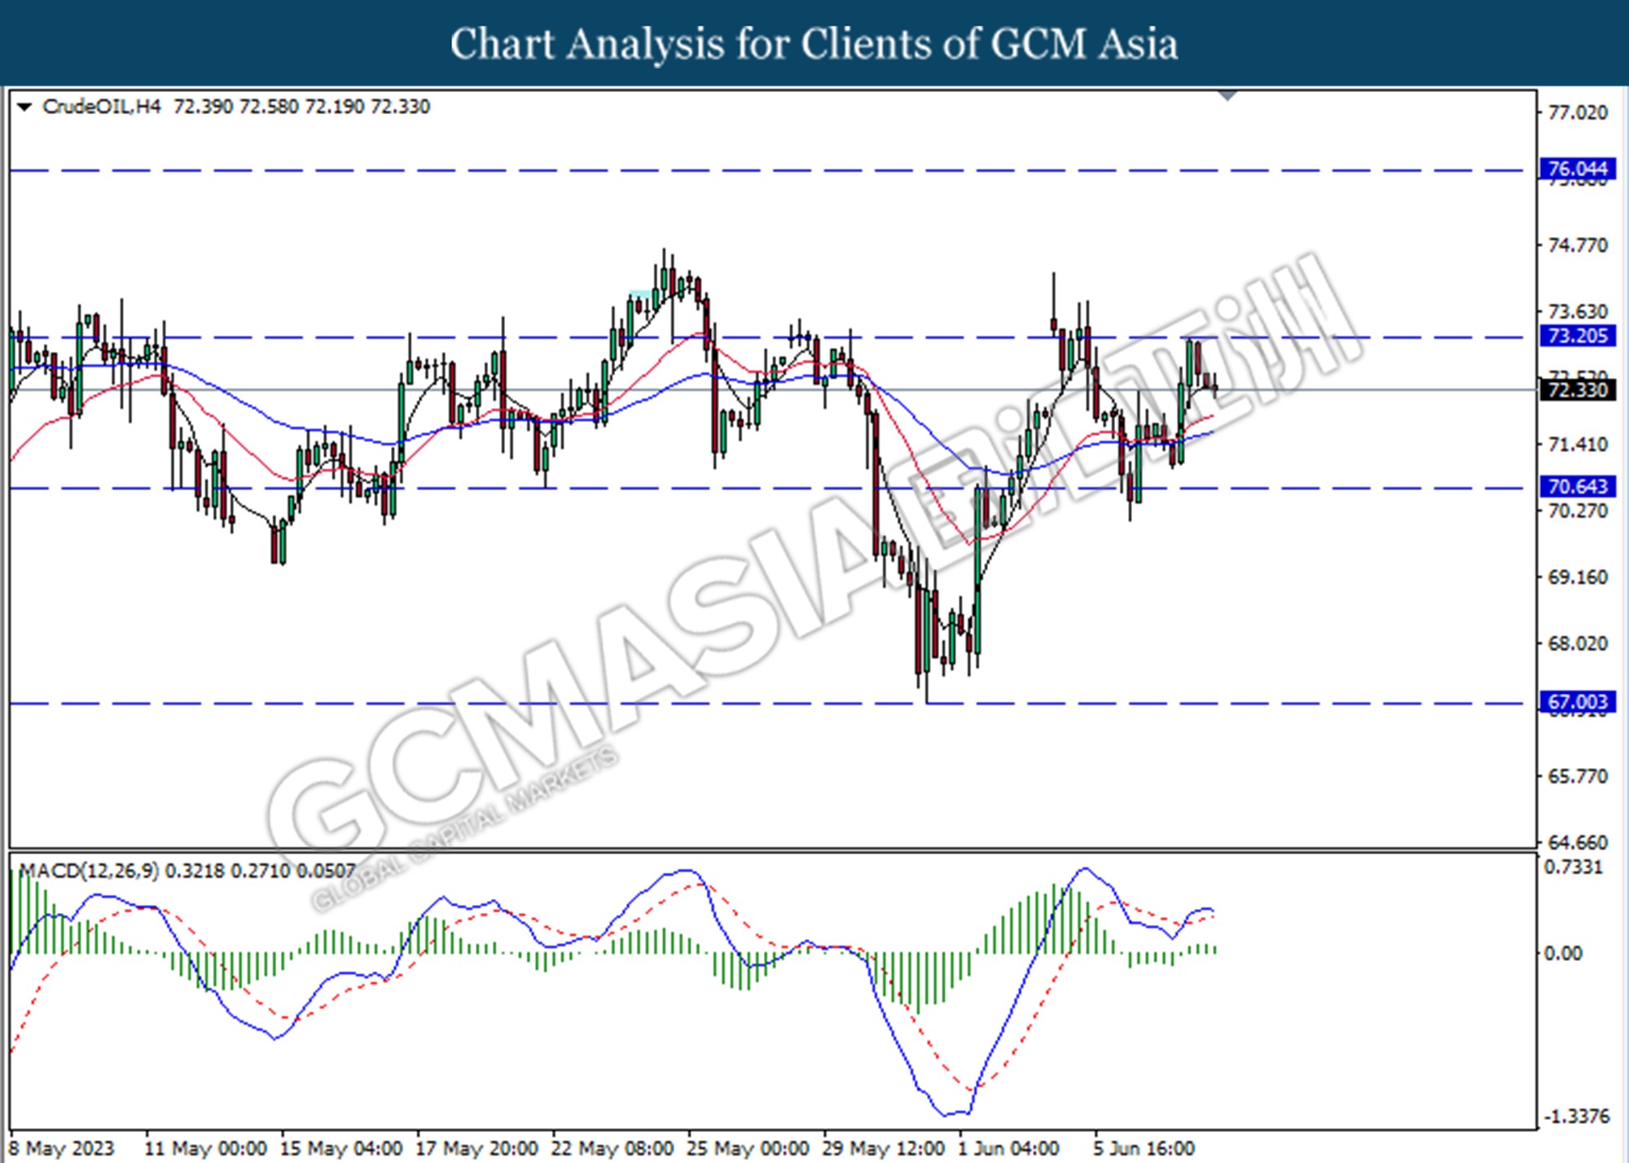Click the 69.160 price scale value
This screenshot has width=1629, height=1163.
(1578, 577)
